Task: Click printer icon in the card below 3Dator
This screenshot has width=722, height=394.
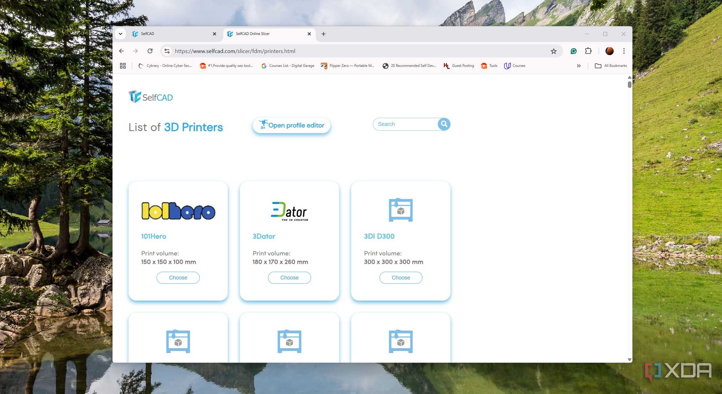Action: point(289,342)
